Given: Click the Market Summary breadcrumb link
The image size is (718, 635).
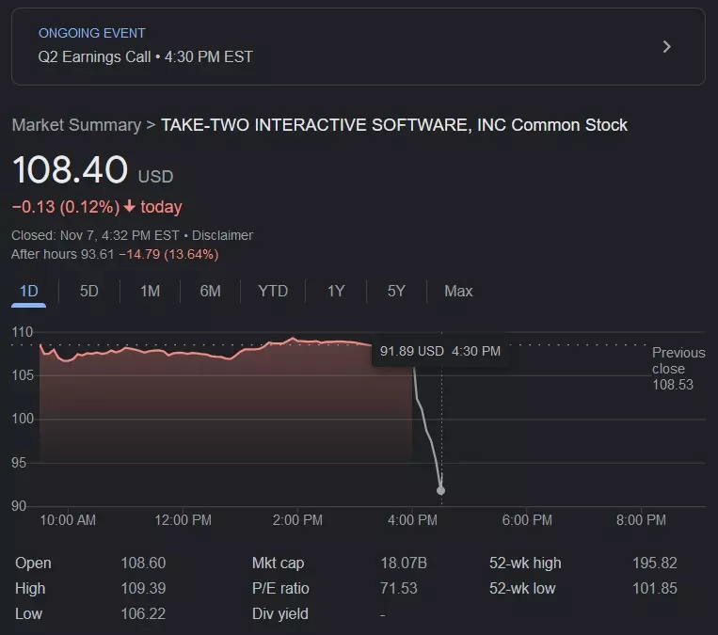Looking at the screenshot, I should click(x=76, y=125).
